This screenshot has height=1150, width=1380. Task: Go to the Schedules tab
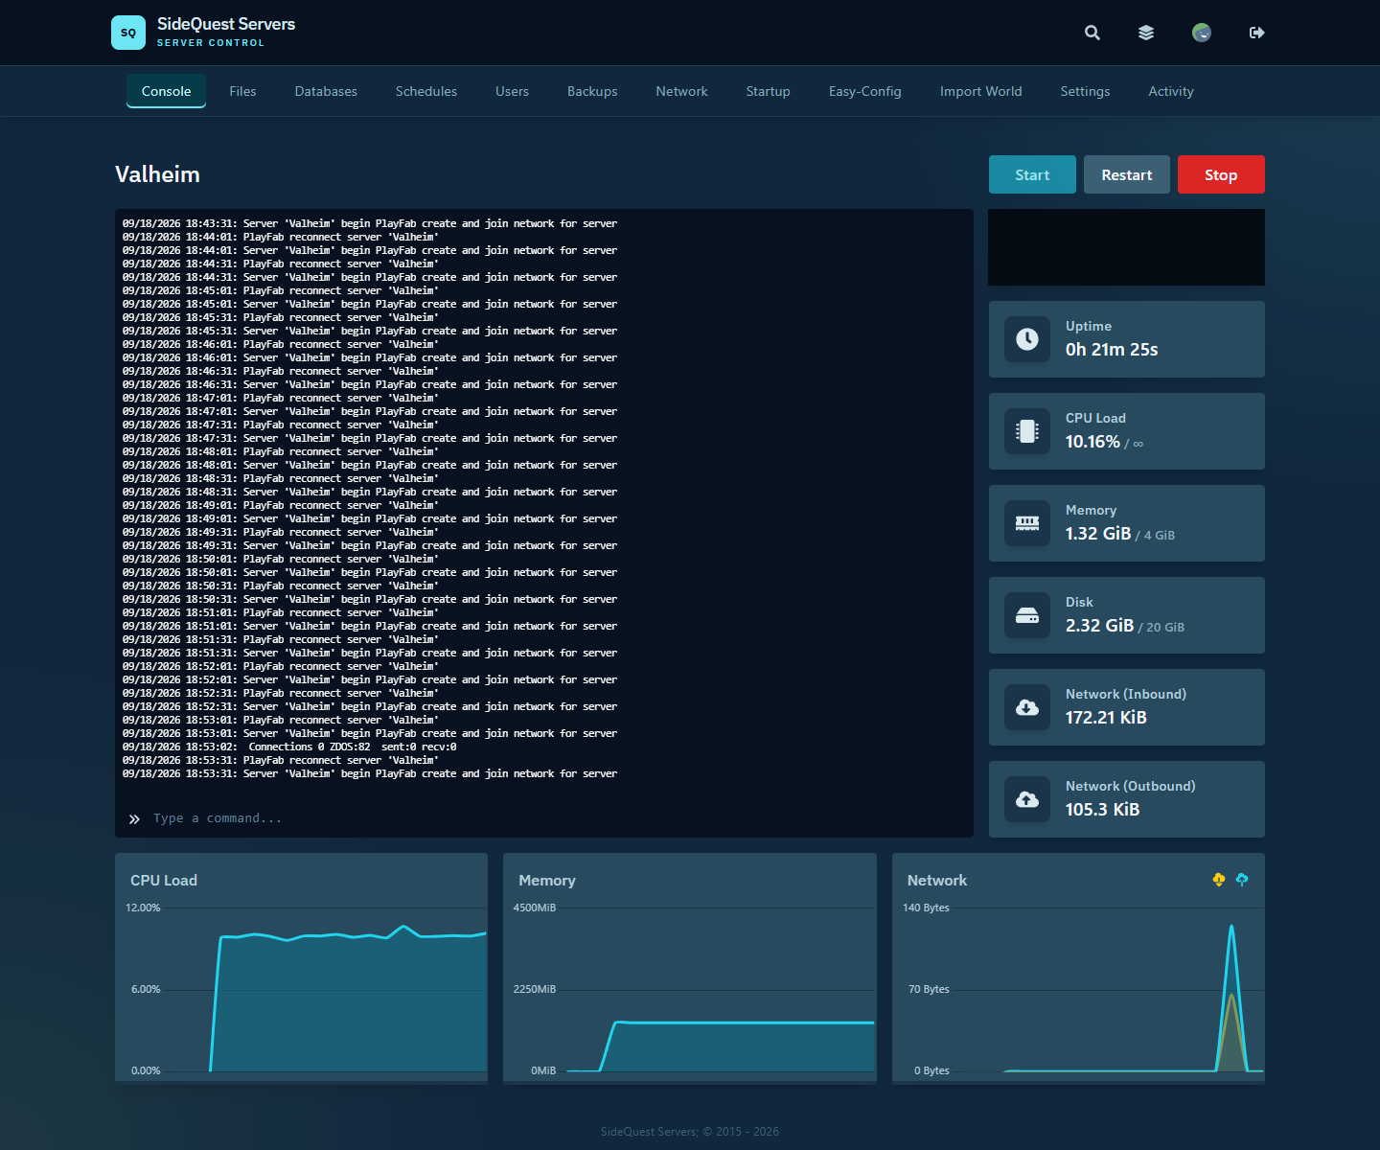426,91
